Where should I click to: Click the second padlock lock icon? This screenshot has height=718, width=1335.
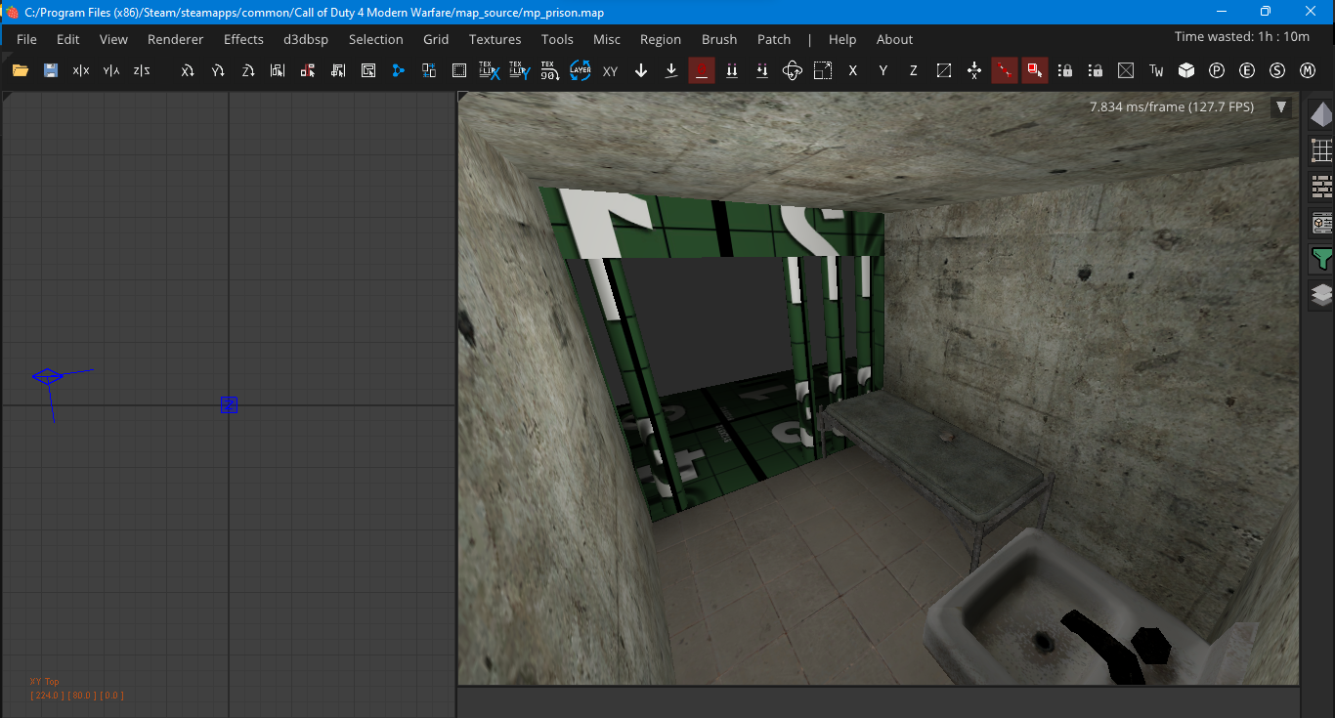[1096, 70]
